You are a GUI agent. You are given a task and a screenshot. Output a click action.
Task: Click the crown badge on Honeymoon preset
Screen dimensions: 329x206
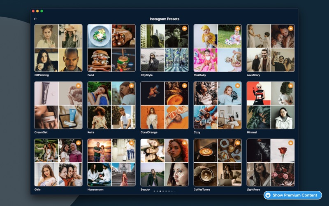click(x=131, y=143)
